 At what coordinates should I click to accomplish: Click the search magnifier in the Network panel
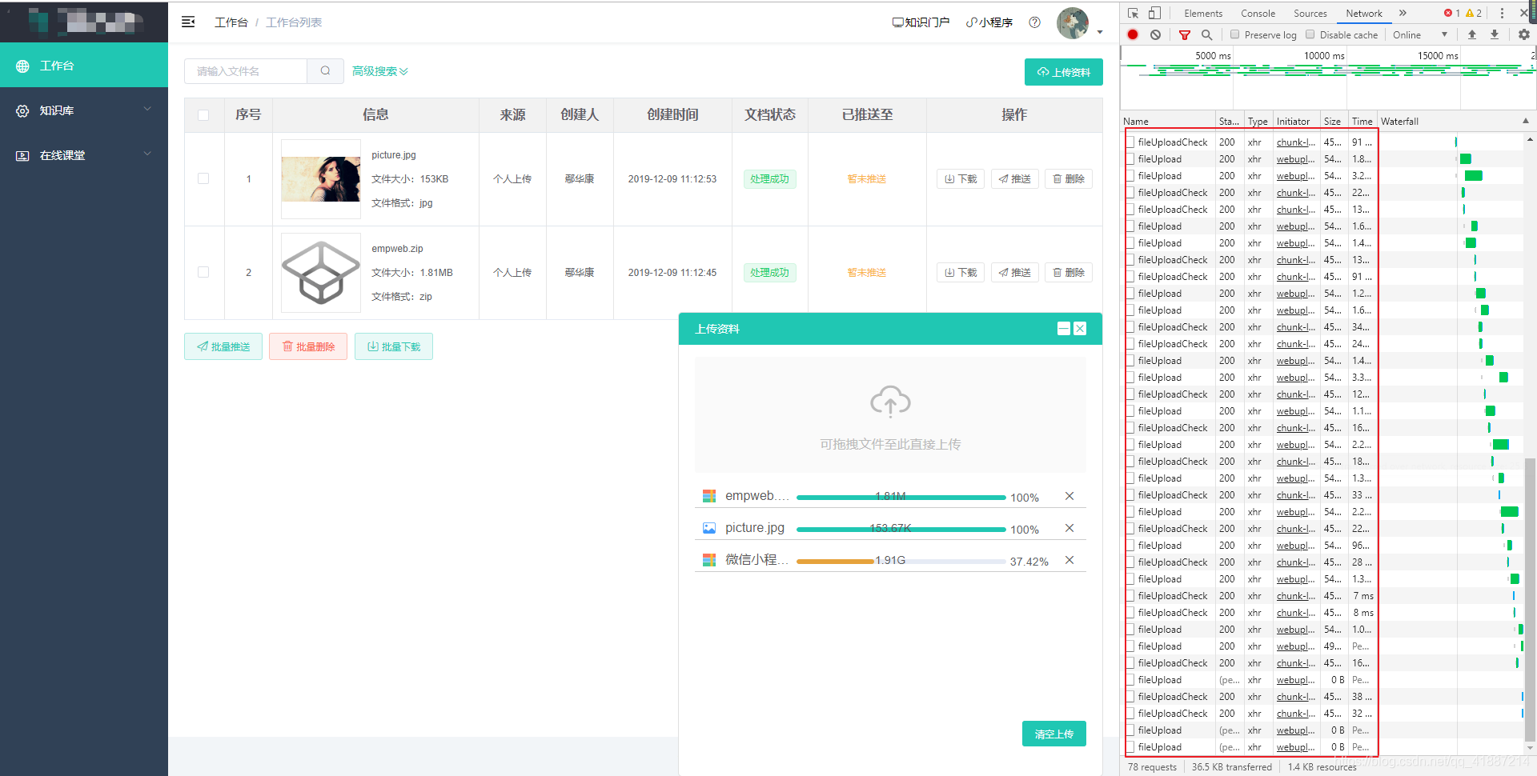pos(1207,34)
